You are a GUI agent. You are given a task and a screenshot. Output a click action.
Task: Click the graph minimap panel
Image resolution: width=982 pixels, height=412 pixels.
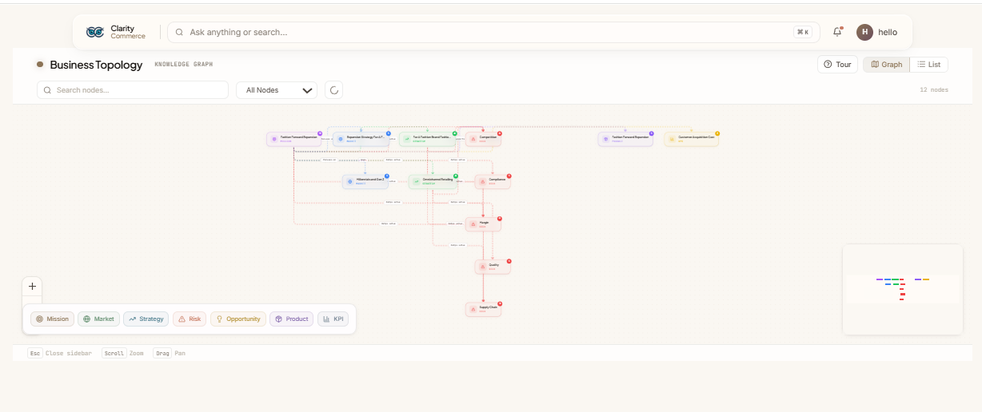(x=903, y=289)
